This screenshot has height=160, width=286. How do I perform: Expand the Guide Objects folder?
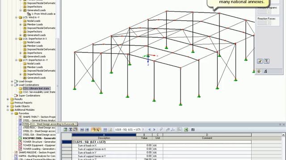pos(8,106)
